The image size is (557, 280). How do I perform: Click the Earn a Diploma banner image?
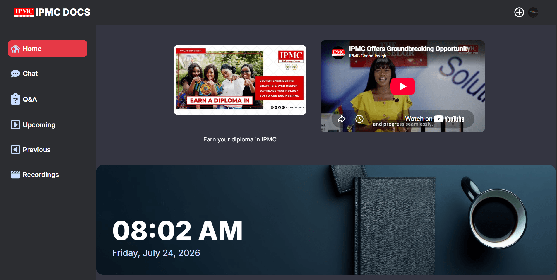coord(240,80)
